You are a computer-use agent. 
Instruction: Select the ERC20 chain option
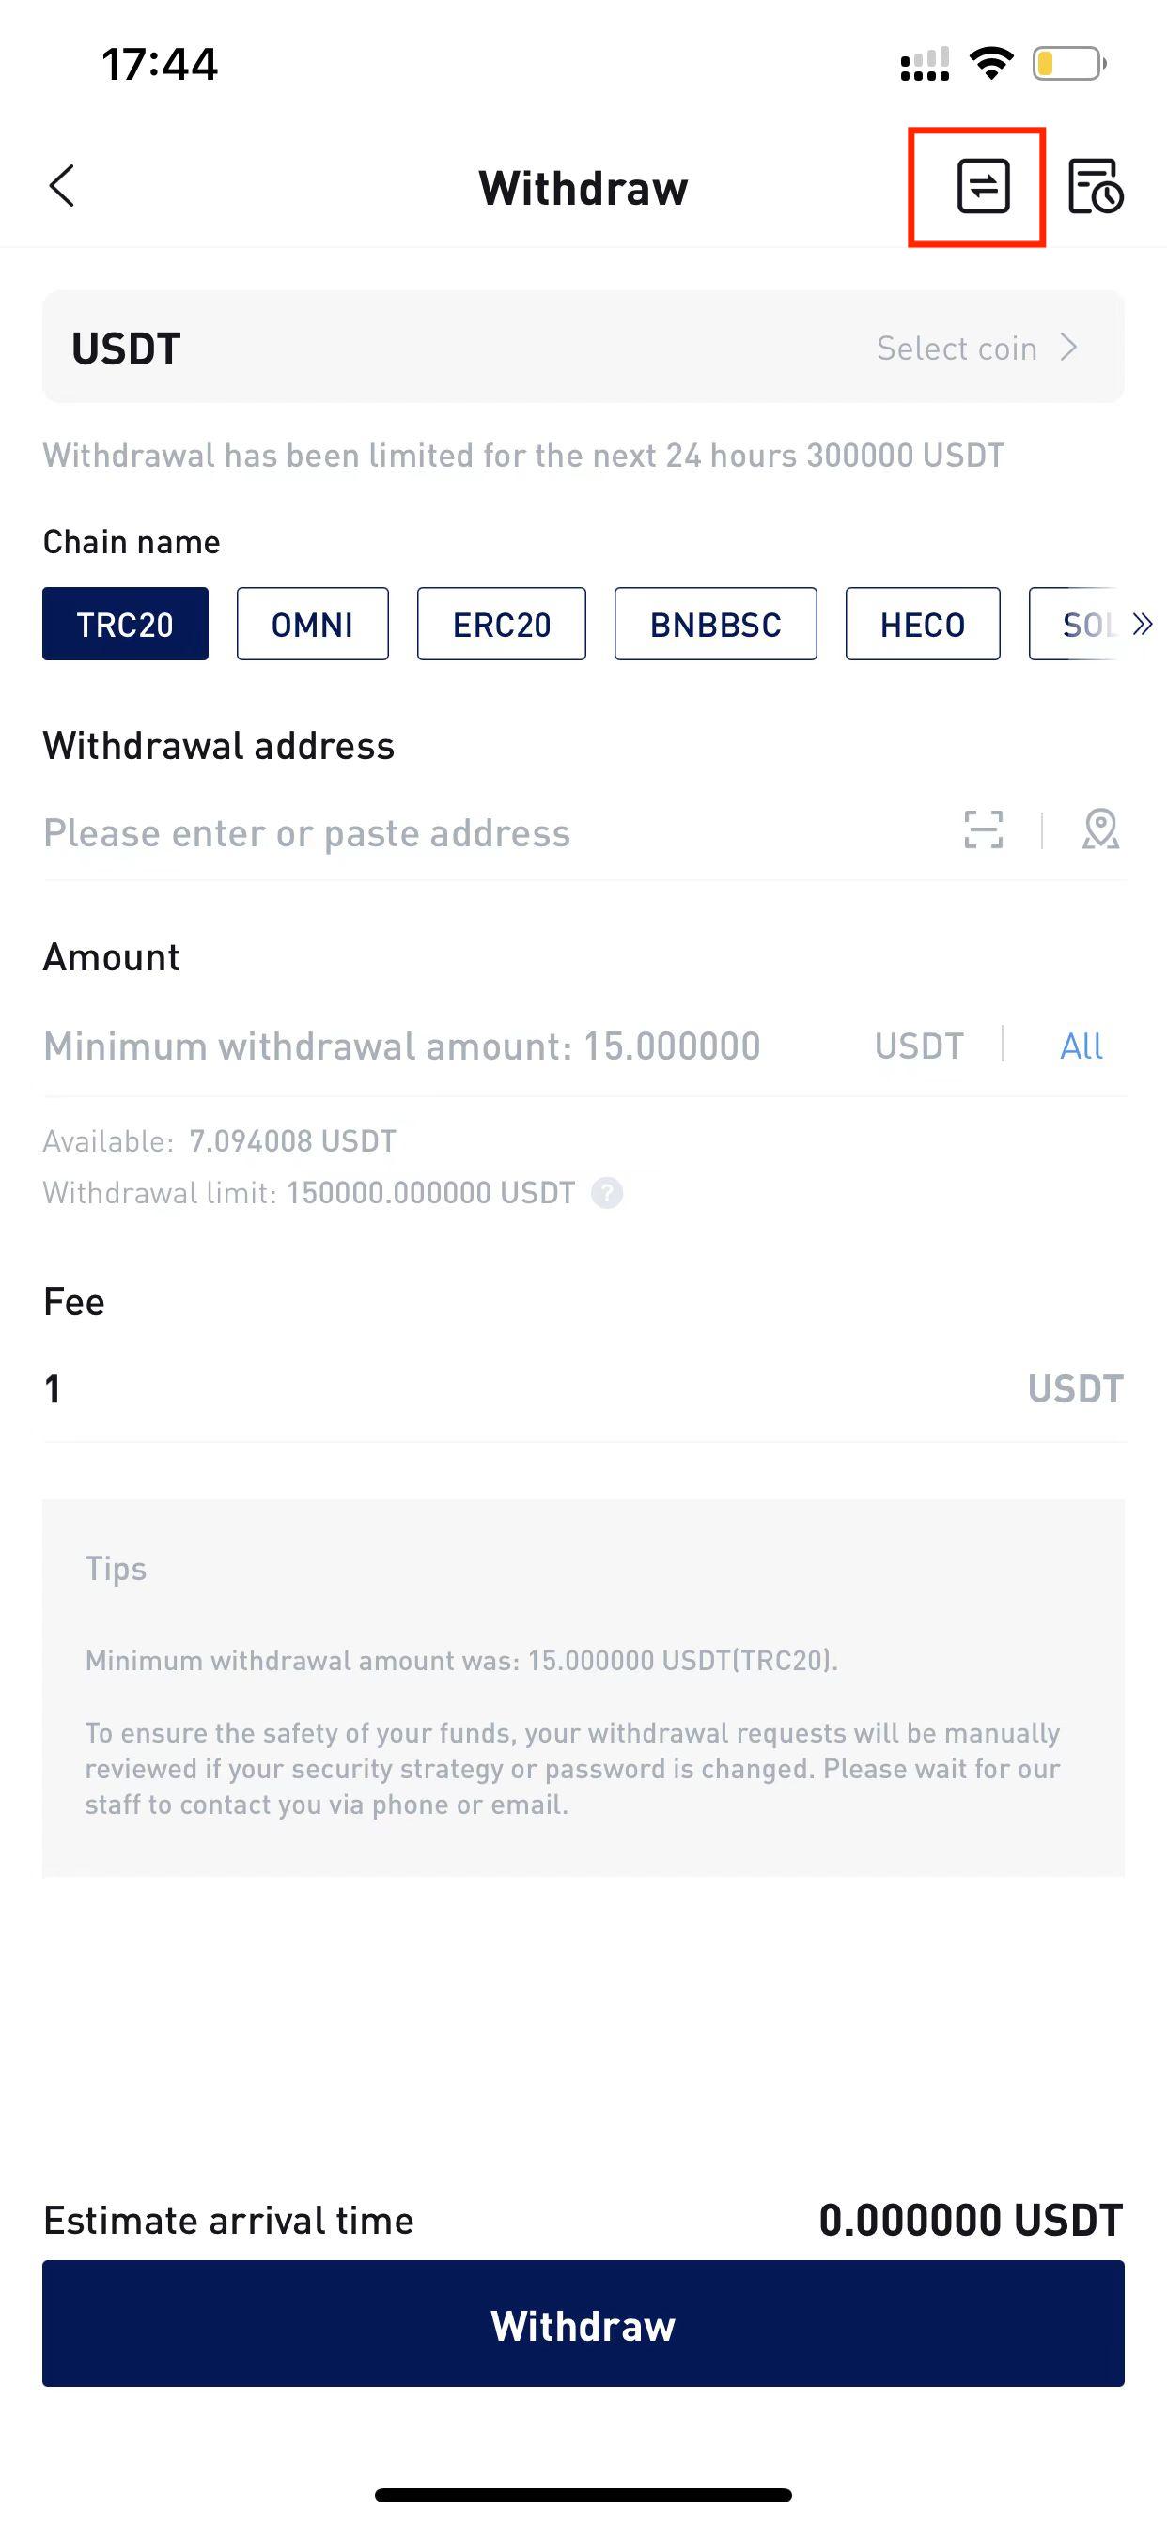point(501,625)
